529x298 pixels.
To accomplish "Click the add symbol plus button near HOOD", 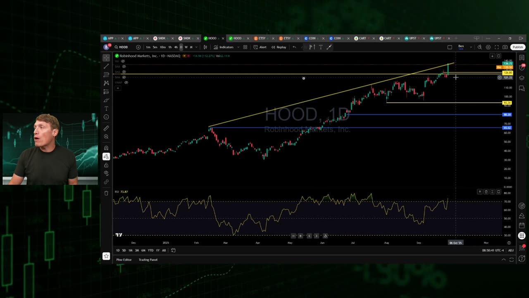I will pos(138,47).
